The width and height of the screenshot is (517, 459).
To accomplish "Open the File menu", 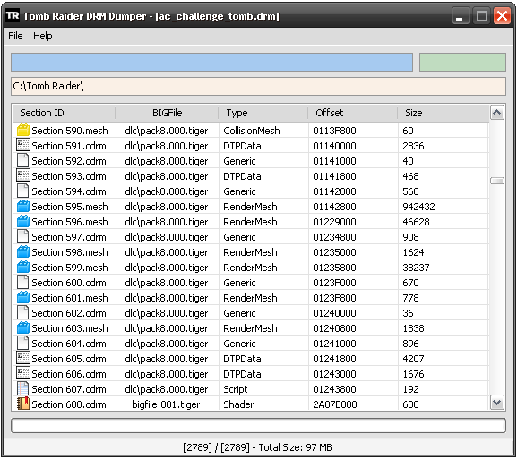I will [x=15, y=36].
